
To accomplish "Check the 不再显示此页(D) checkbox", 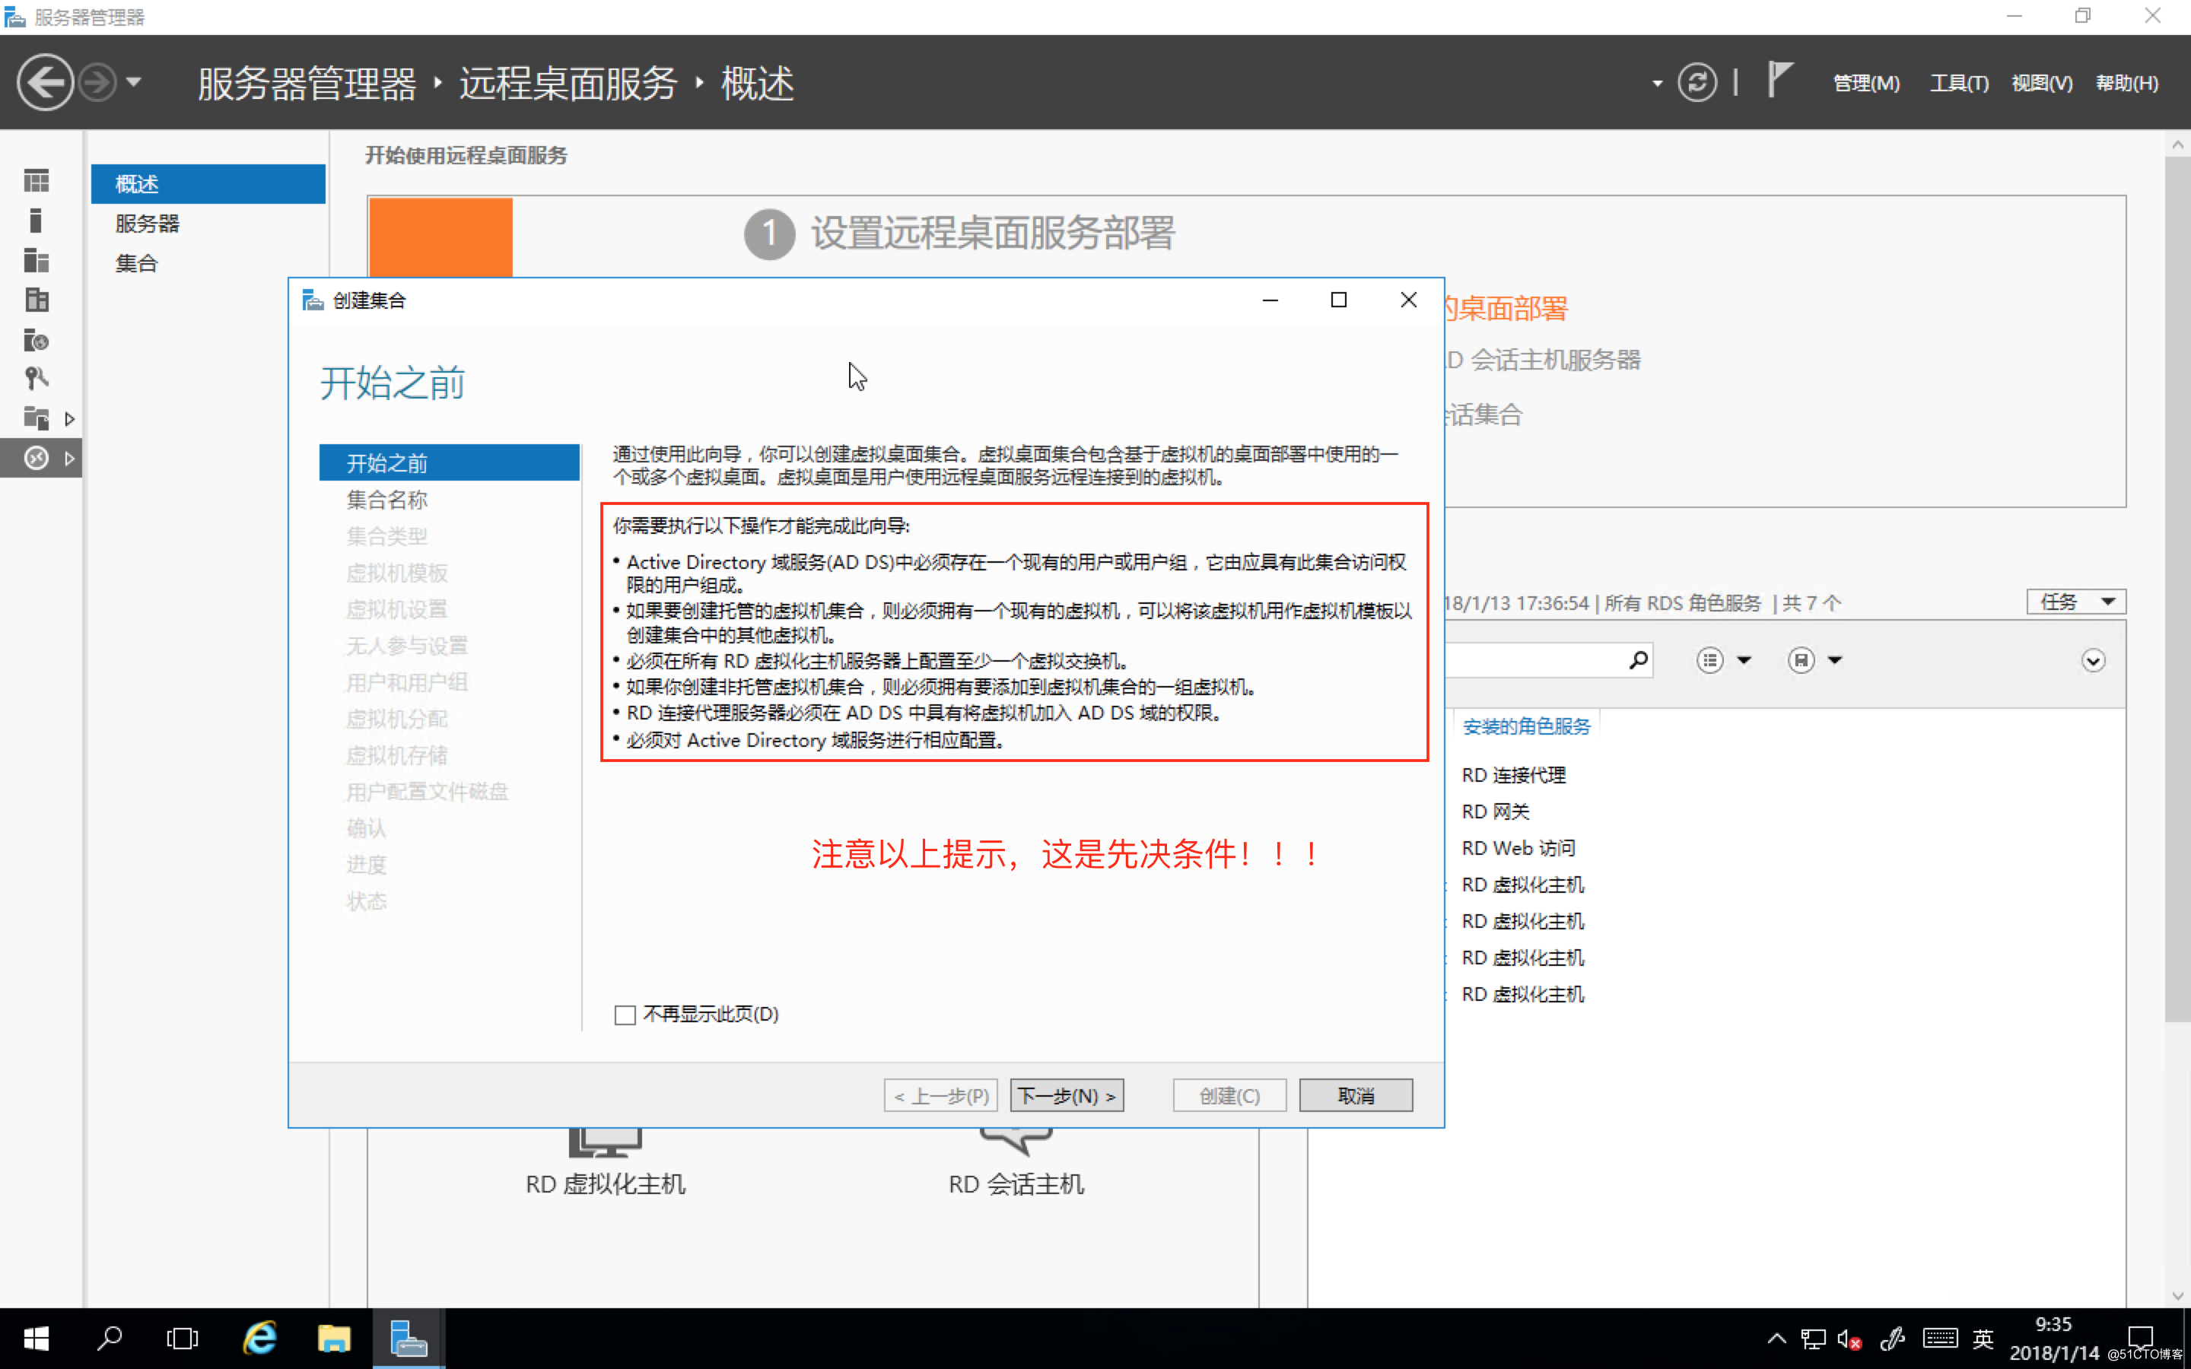I will (x=625, y=1015).
